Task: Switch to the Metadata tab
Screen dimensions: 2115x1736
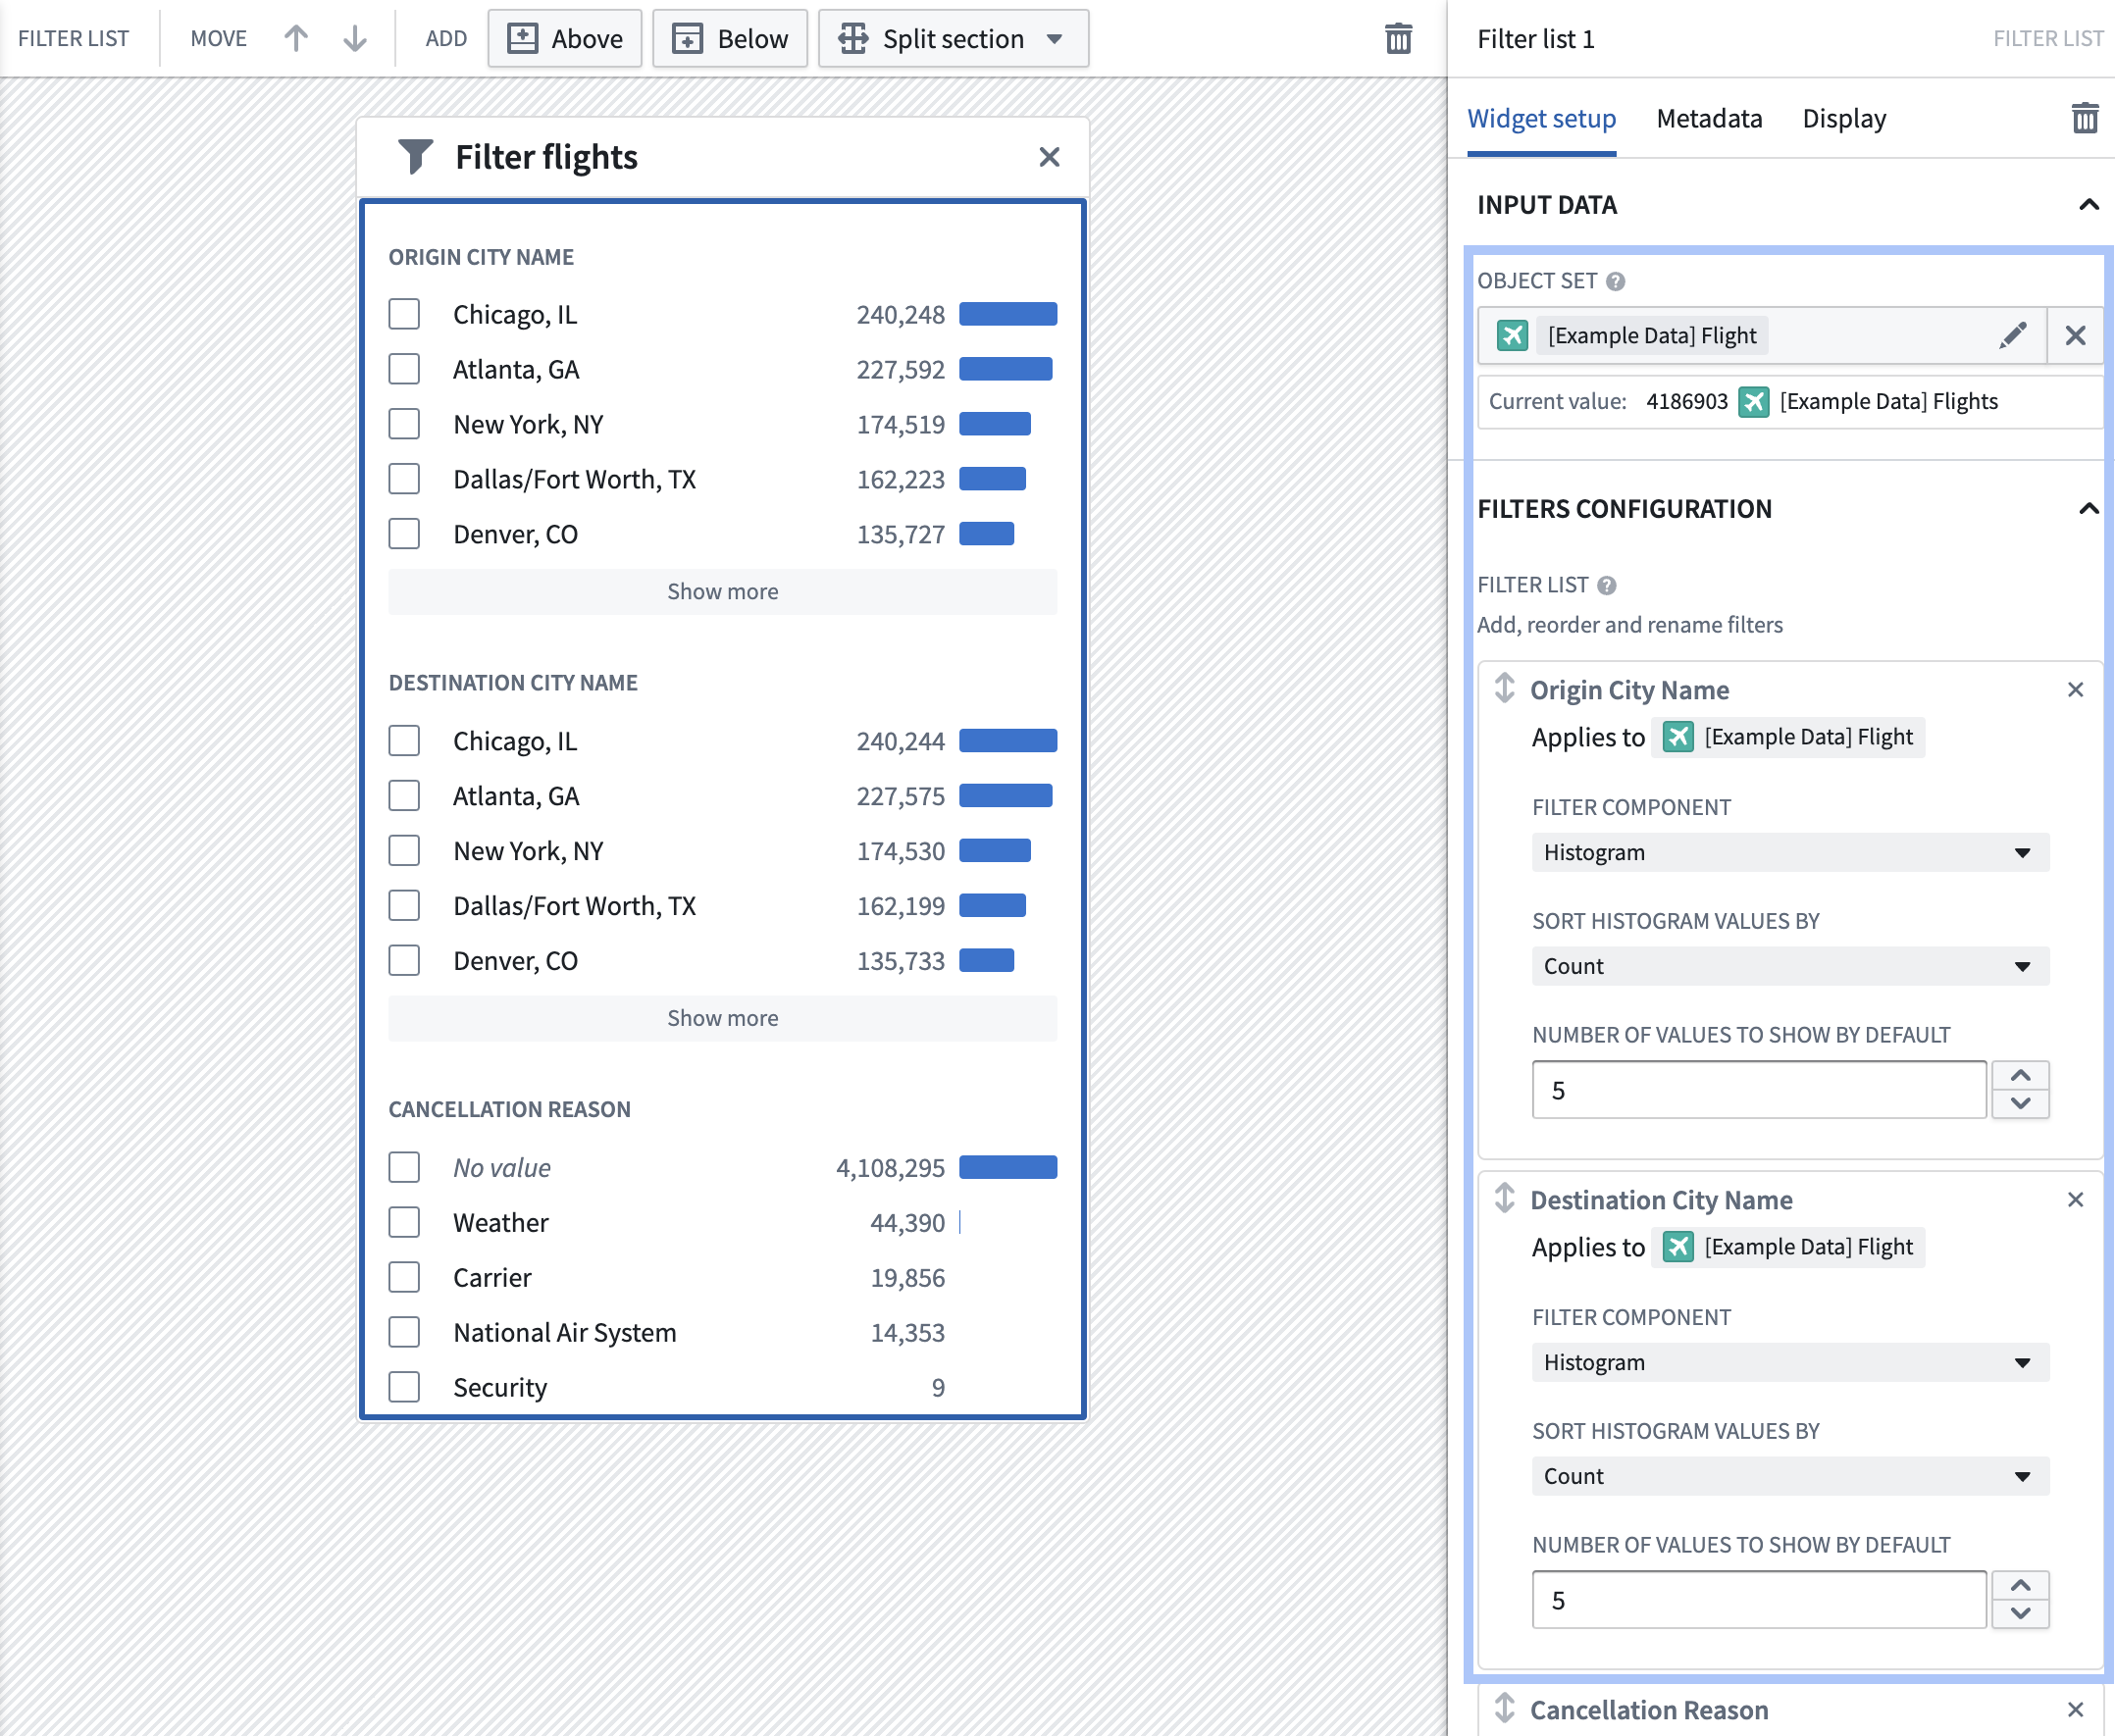Action: (x=1709, y=118)
